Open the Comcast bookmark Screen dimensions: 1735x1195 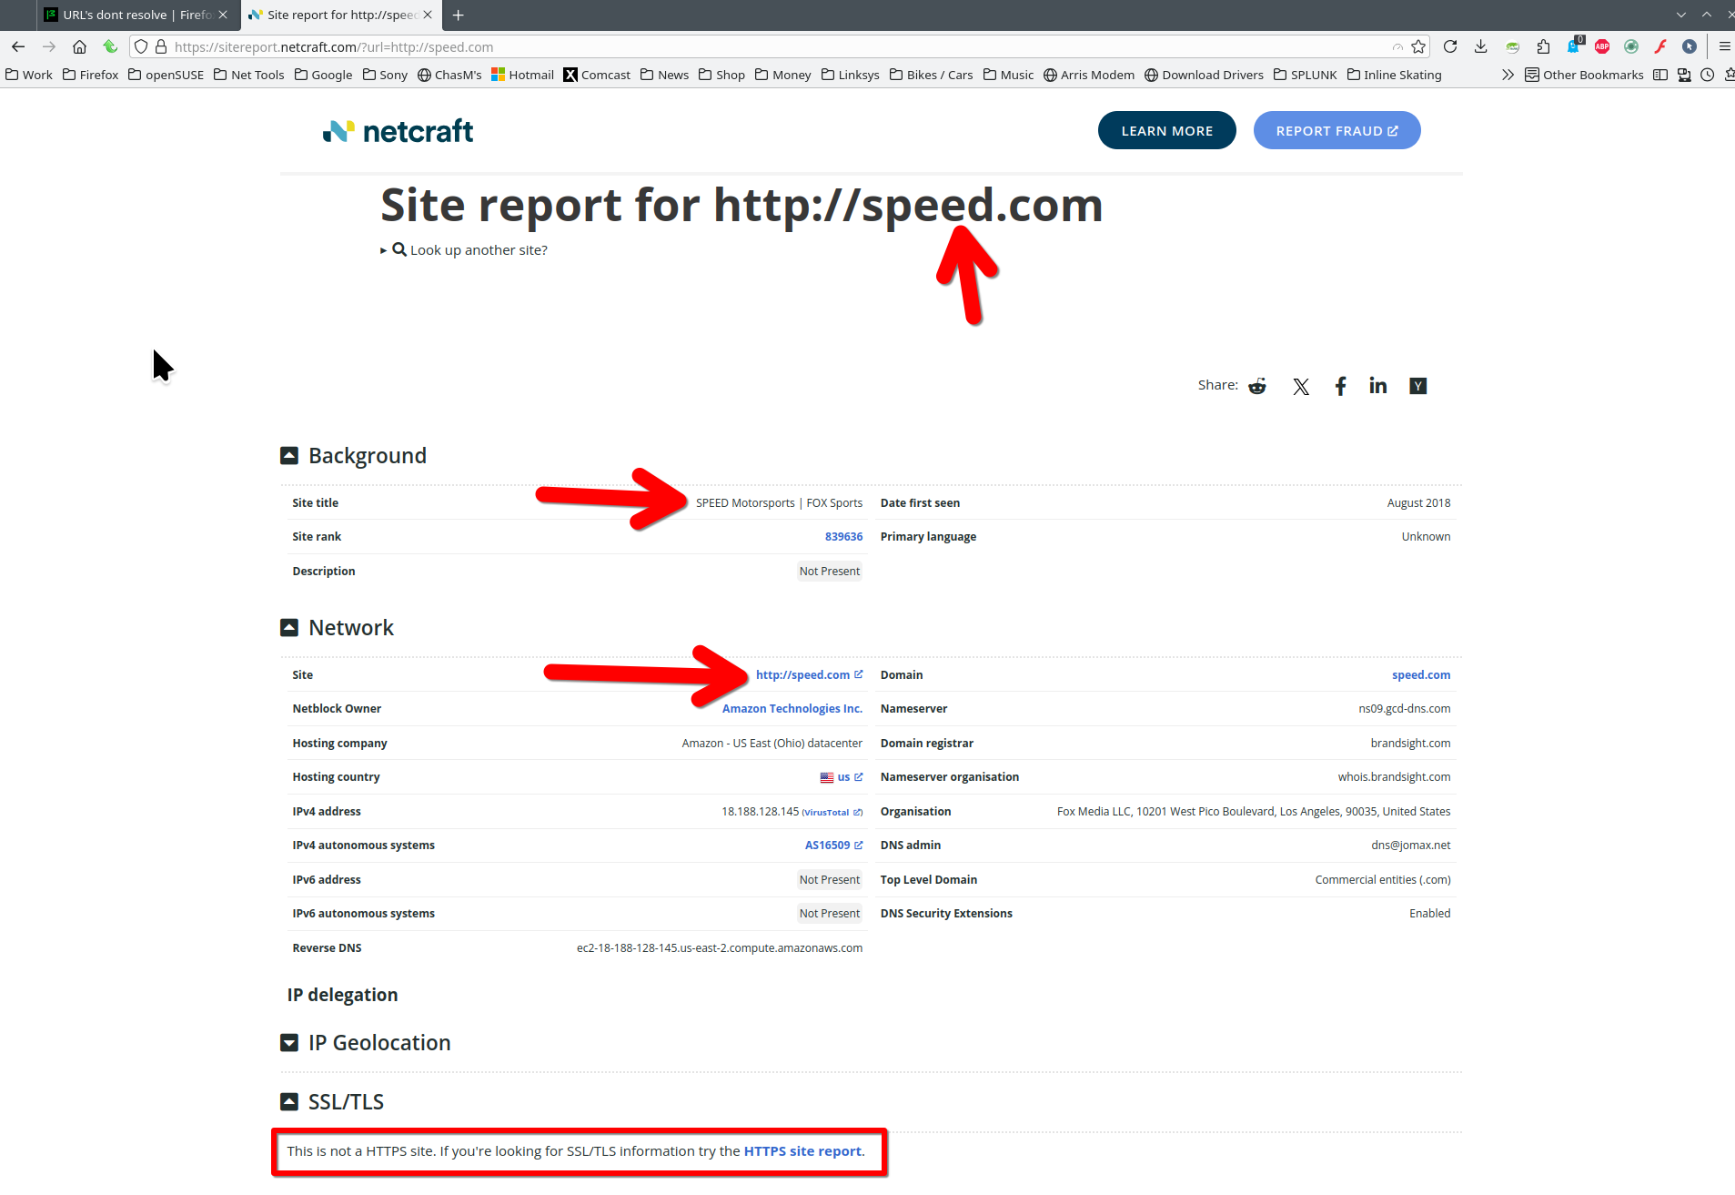tap(597, 75)
